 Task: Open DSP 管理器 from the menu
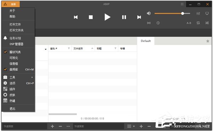[x=18, y=44]
